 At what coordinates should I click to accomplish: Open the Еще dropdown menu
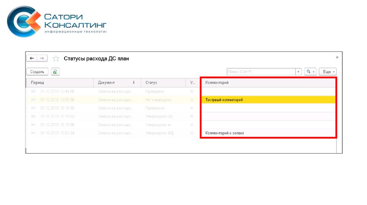point(328,72)
